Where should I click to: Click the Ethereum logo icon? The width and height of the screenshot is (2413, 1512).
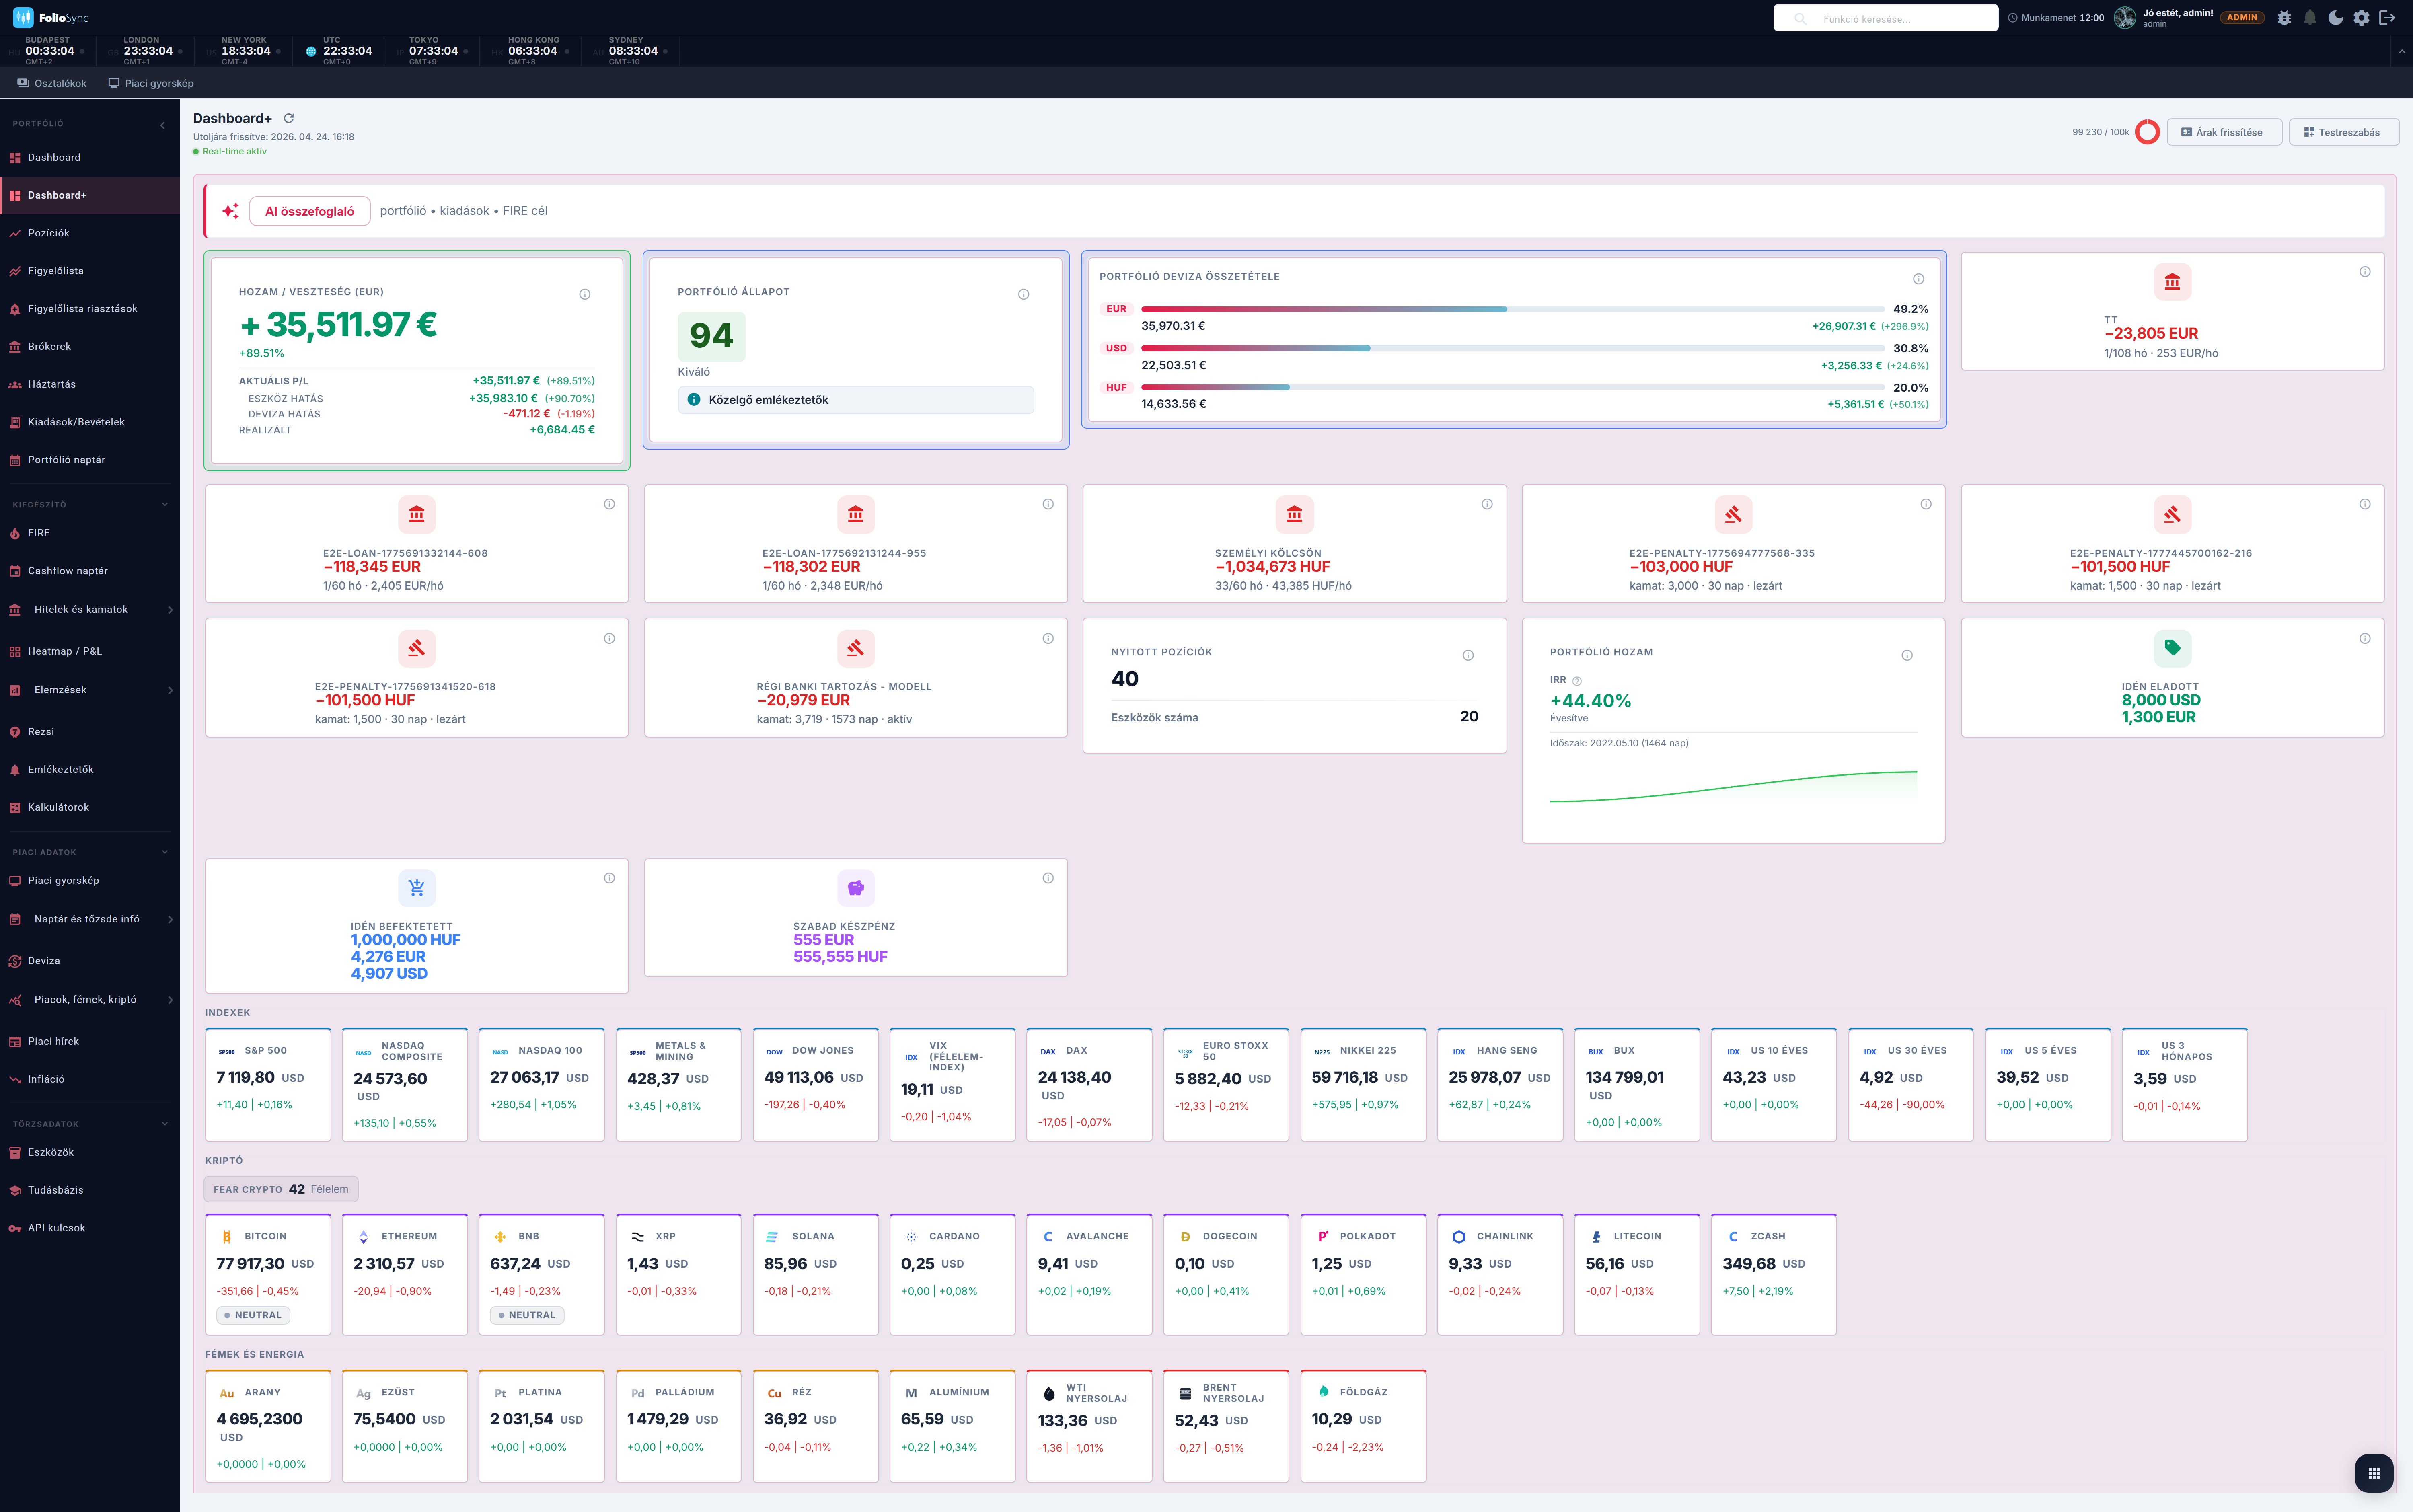[x=363, y=1237]
